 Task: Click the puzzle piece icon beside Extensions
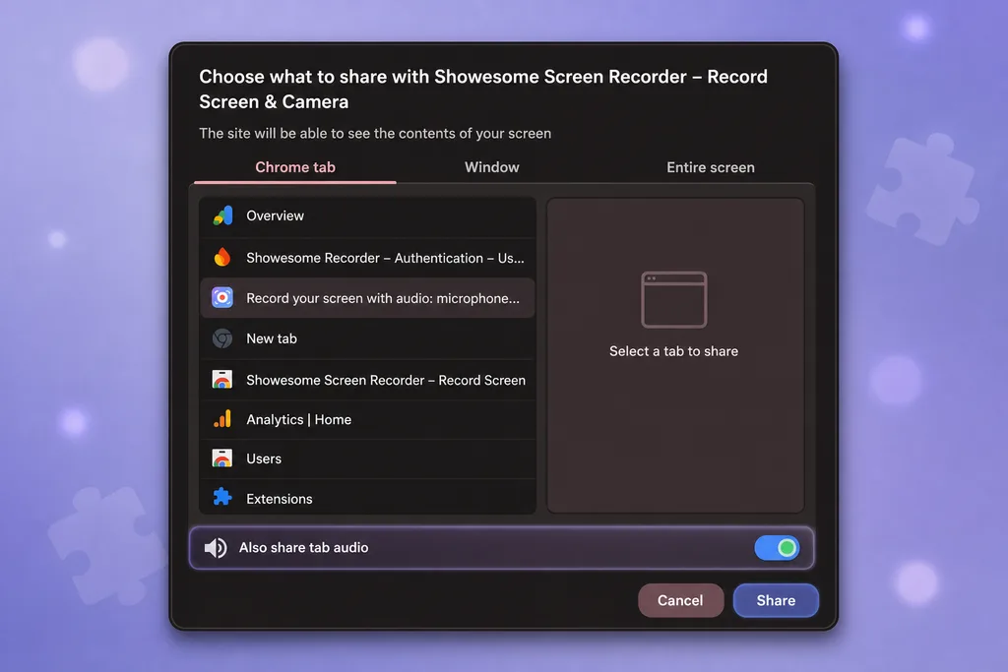click(x=222, y=497)
